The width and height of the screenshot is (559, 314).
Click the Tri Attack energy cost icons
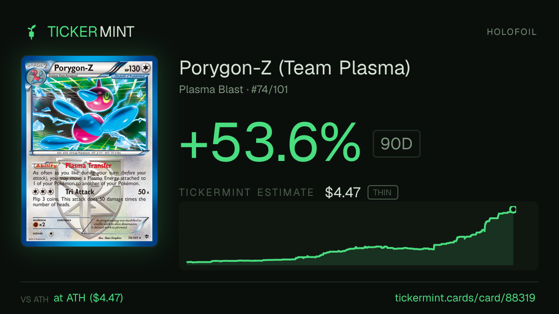point(42,192)
